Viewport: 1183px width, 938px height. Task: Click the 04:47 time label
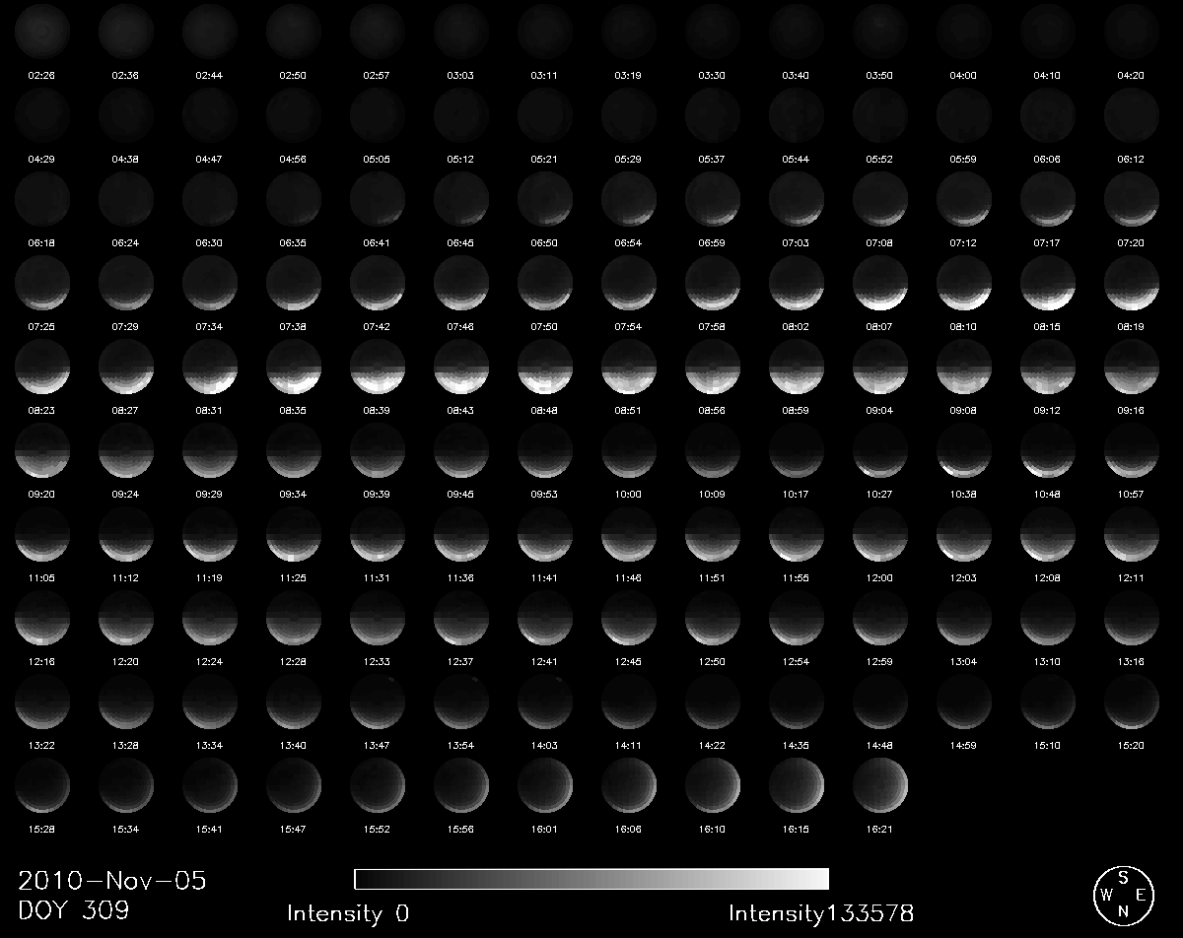click(x=210, y=159)
